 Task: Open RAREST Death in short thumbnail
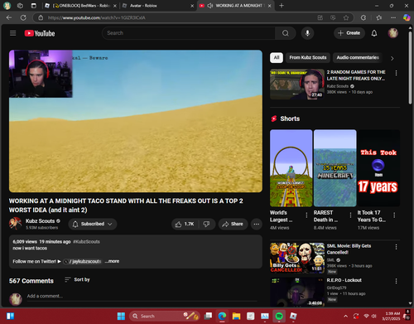pos(335,168)
